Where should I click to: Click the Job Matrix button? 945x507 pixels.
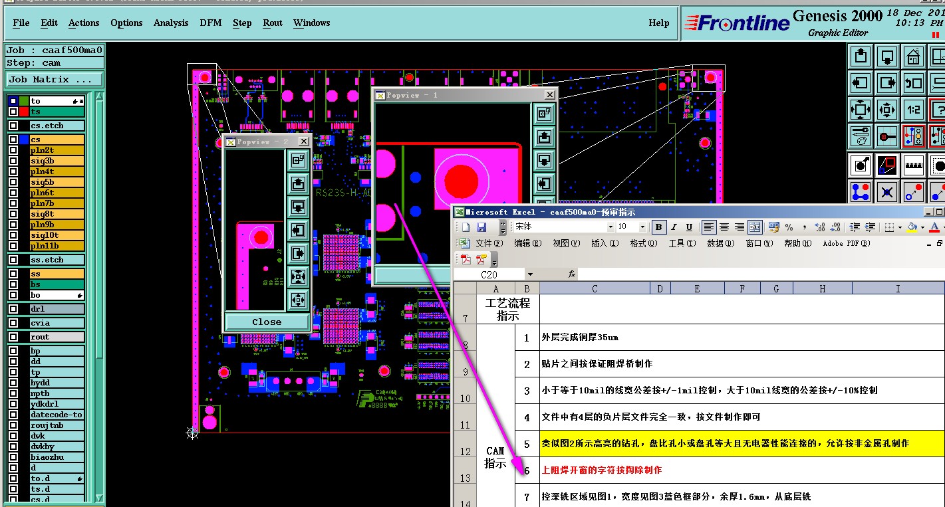pyautogui.click(x=55, y=79)
